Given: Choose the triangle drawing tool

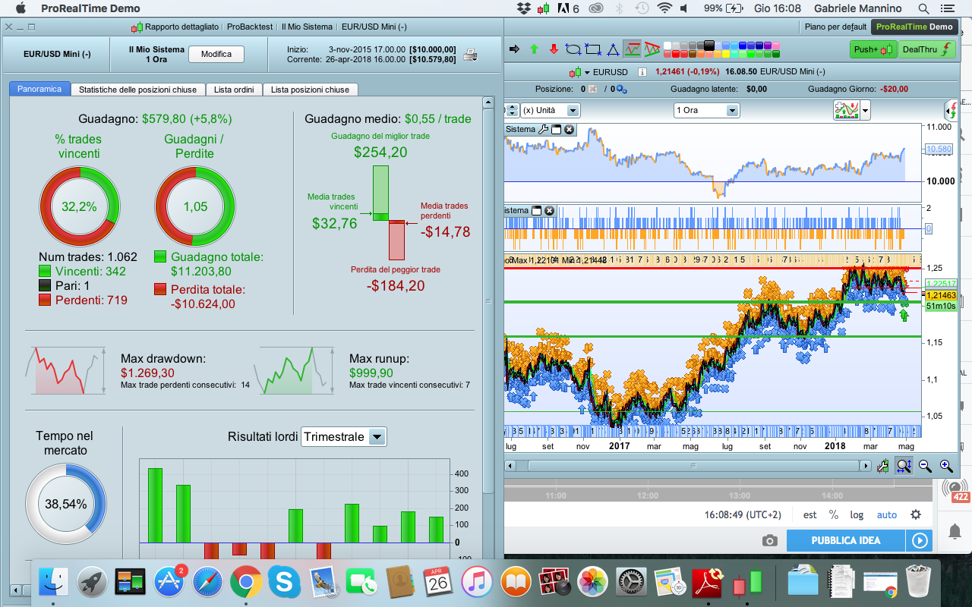Looking at the screenshot, I should [x=613, y=49].
